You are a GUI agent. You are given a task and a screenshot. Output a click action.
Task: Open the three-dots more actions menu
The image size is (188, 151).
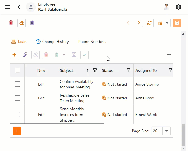[169, 55]
